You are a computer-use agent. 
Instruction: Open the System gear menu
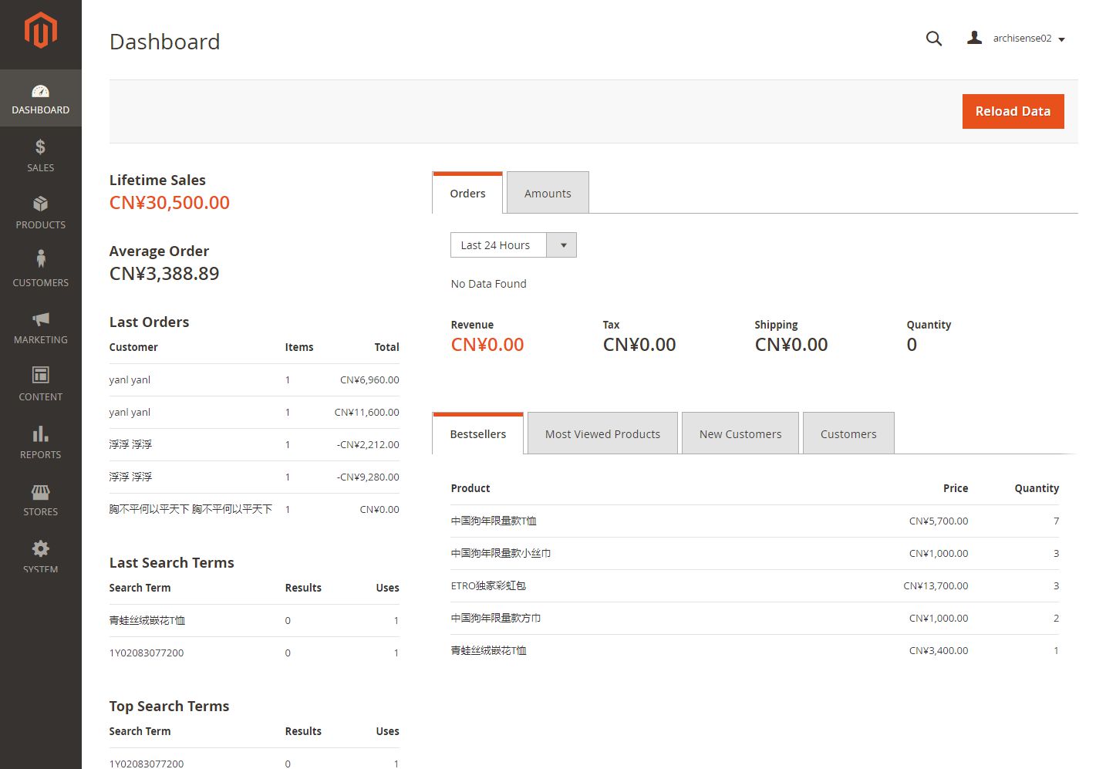(x=41, y=555)
